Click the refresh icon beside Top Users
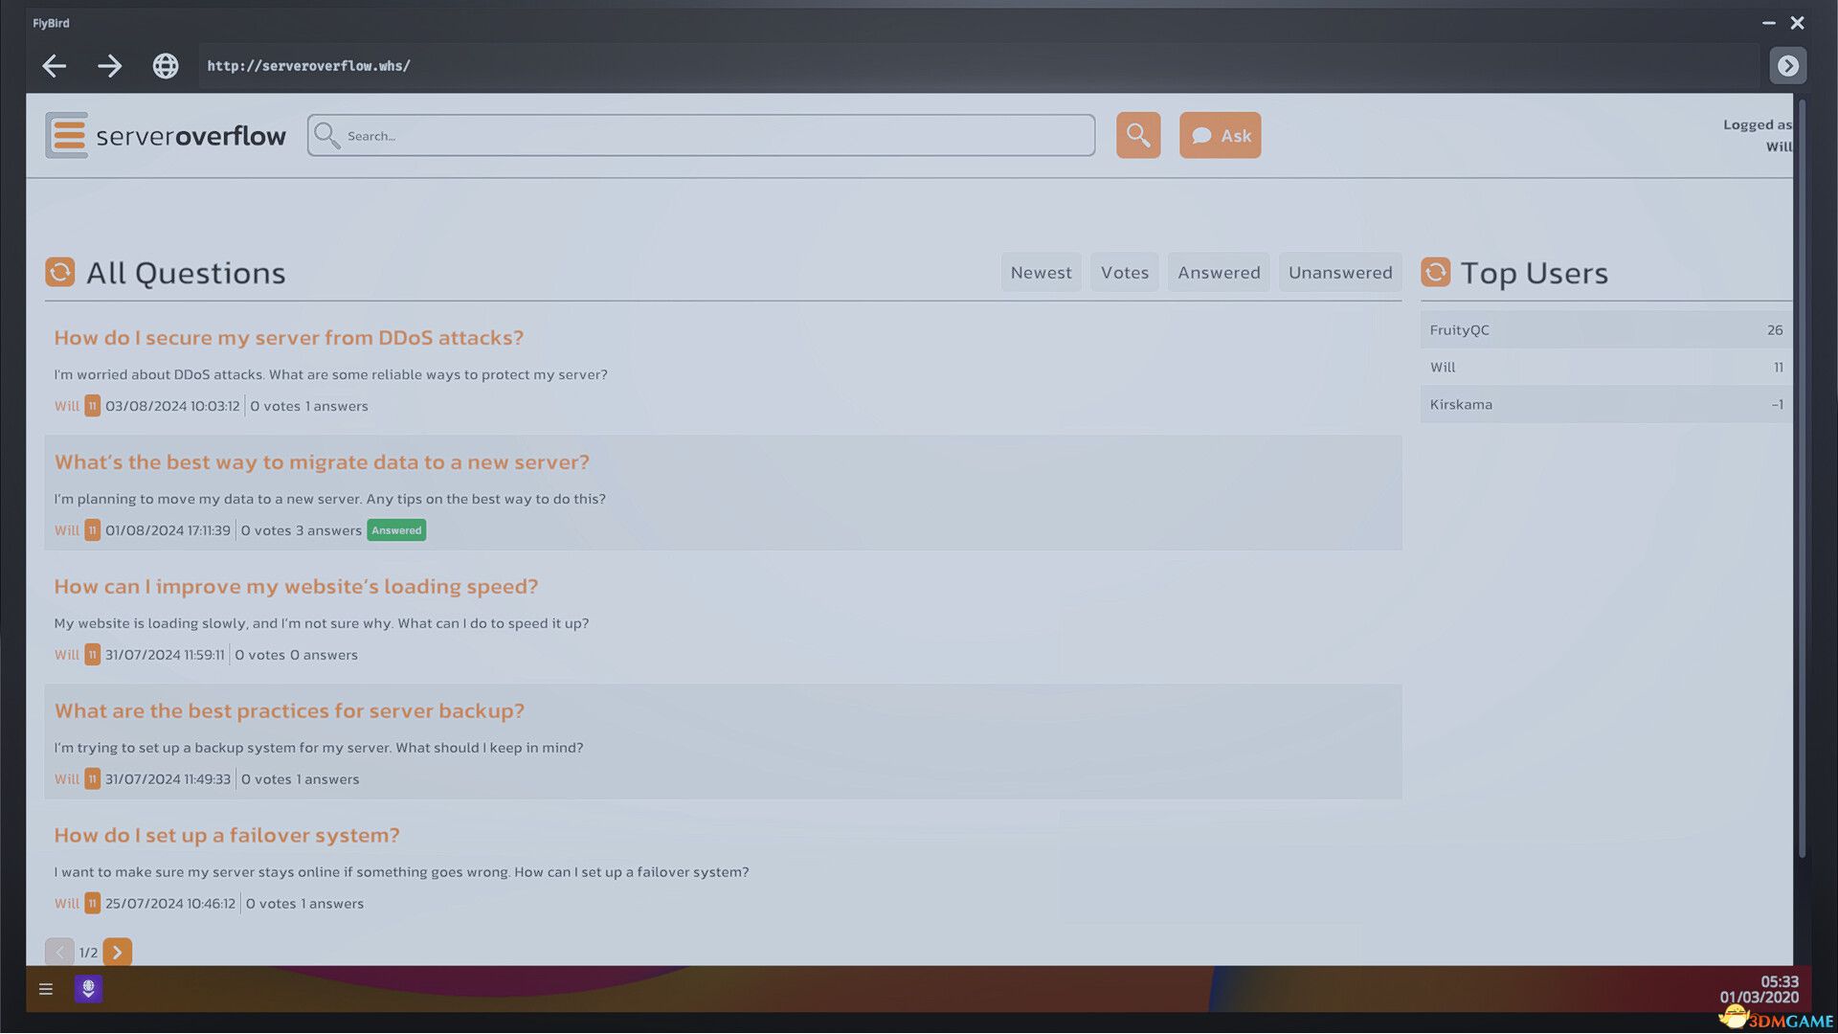Viewport: 1838px width, 1034px height. coord(1435,272)
